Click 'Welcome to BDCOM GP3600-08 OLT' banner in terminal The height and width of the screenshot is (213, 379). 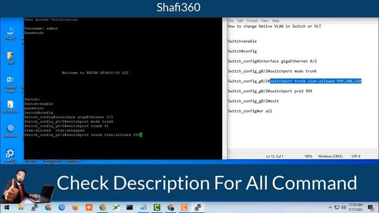pos(95,73)
